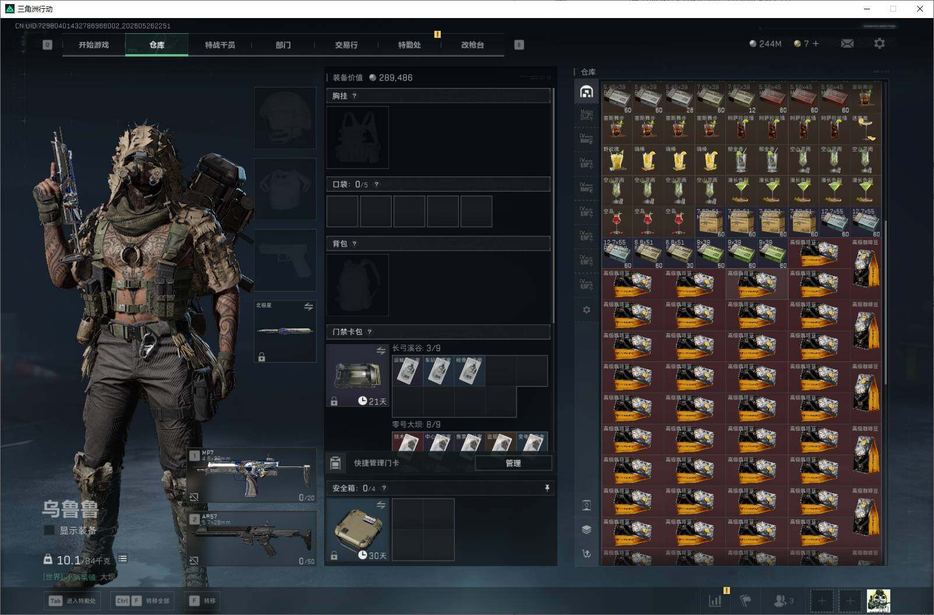This screenshot has width=934, height=615.
Task: Open the statistics chart icon
Action: pyautogui.click(x=715, y=600)
